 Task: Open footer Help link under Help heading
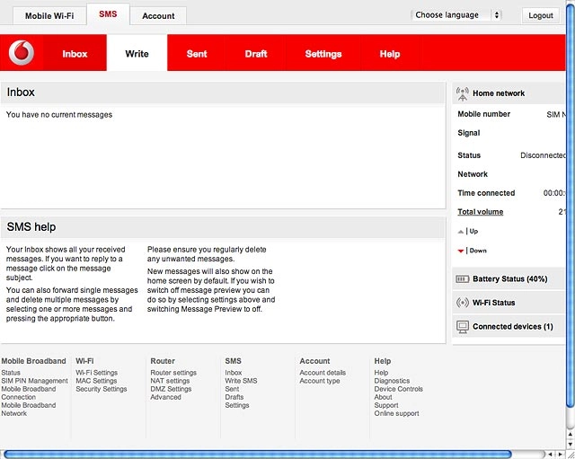tap(381, 373)
